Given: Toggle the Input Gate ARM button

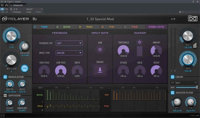Looking at the screenshot, I should point(100,49).
